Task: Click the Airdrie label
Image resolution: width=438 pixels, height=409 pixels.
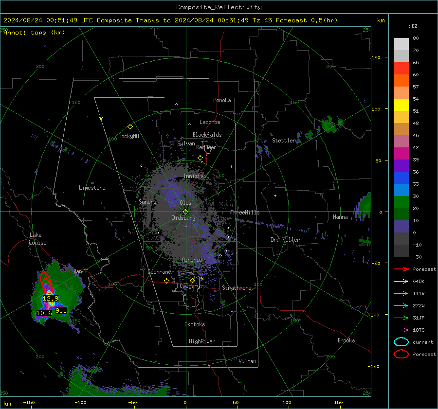Action: pos(192,260)
